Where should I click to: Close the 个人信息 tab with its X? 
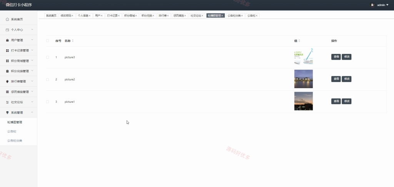(89, 15)
